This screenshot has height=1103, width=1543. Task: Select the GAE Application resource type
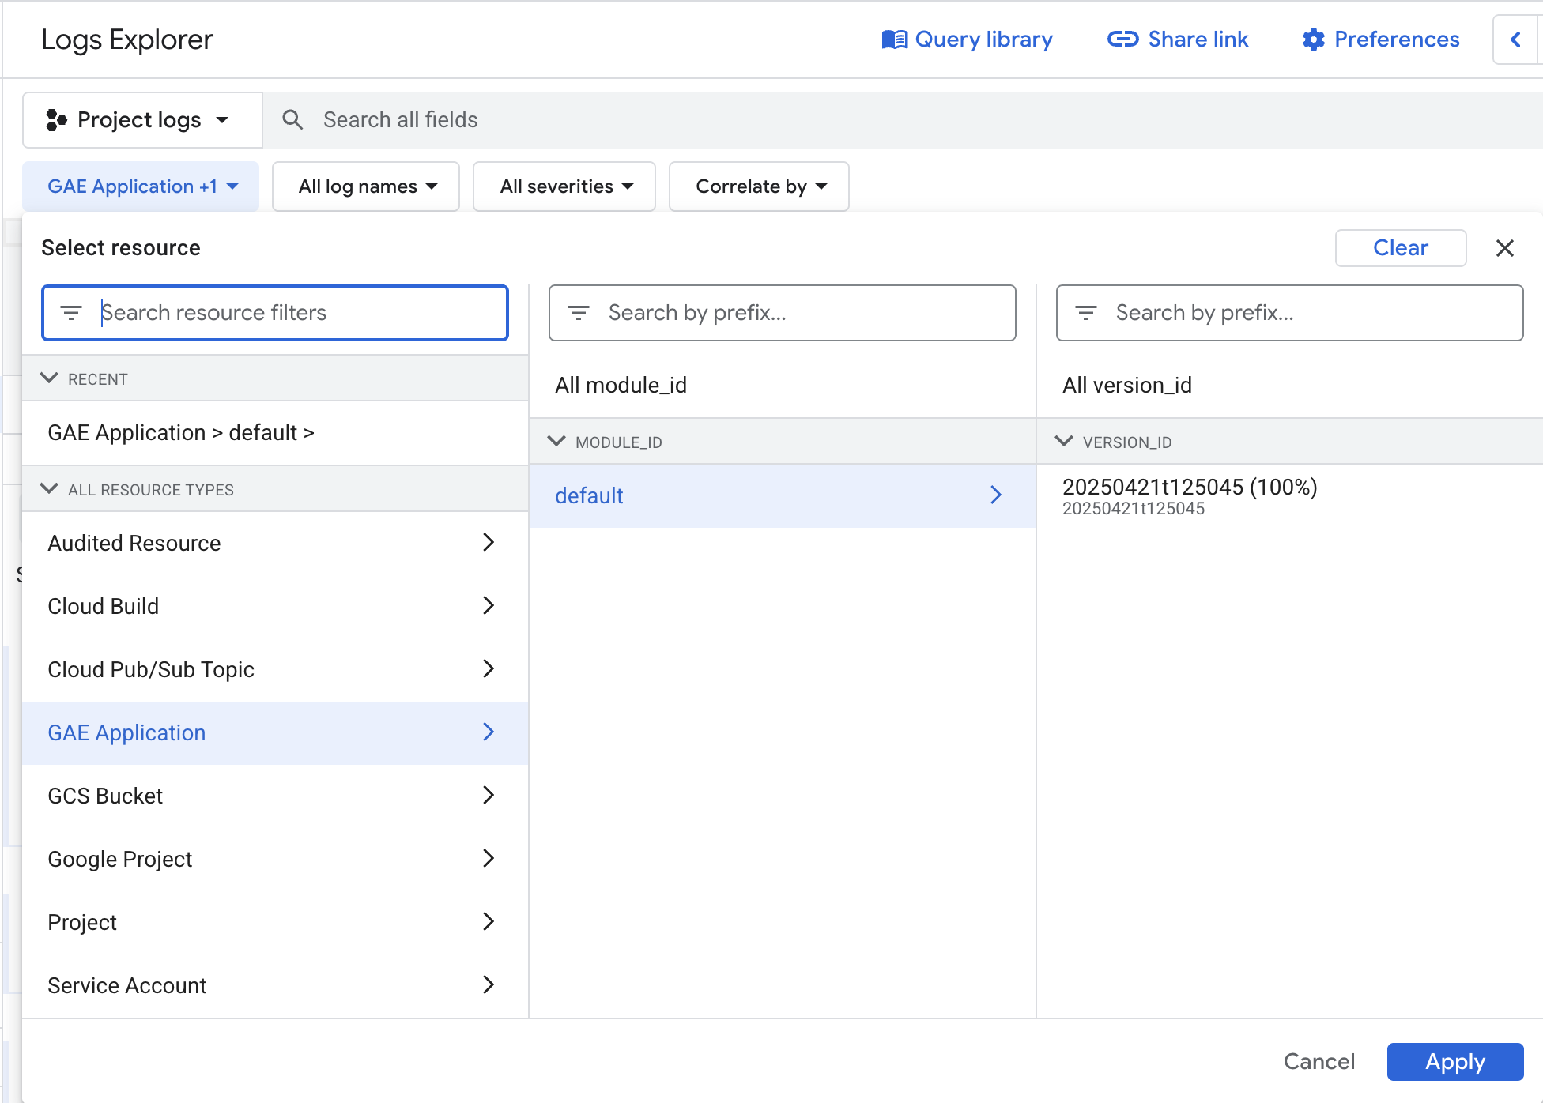click(x=275, y=733)
